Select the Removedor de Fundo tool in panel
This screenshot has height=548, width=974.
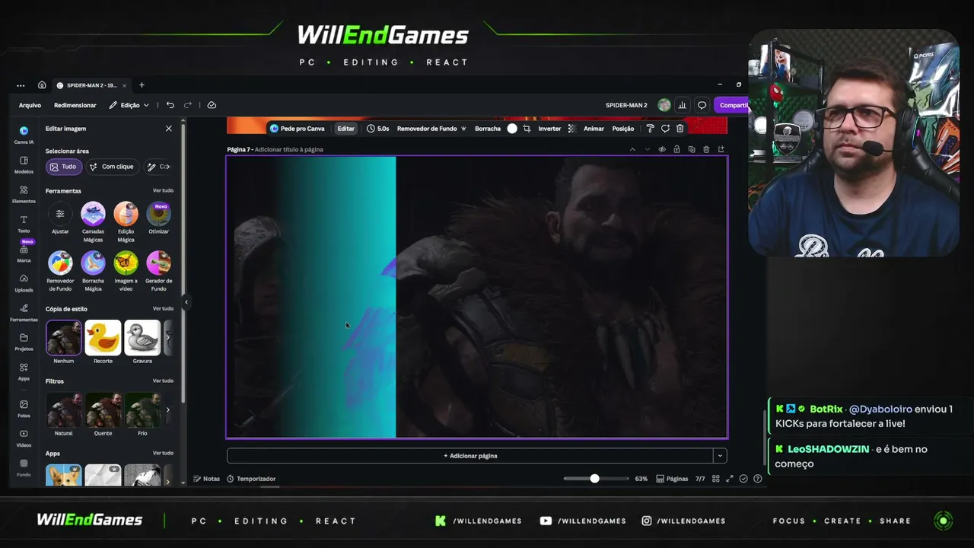tap(60, 272)
